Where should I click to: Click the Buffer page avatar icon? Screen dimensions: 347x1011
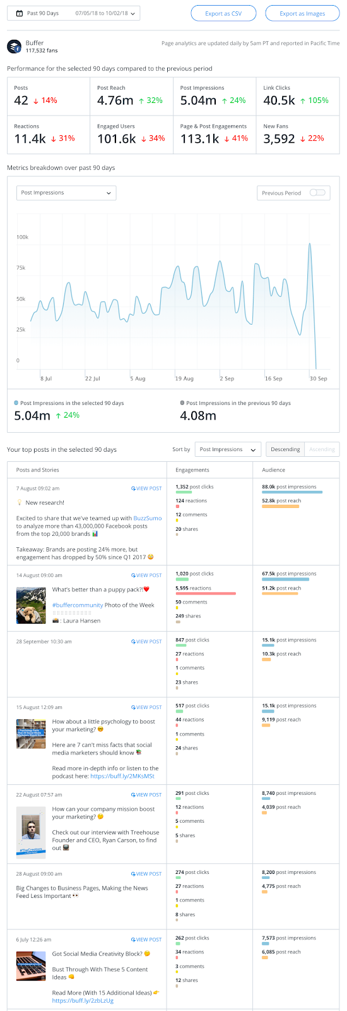[x=15, y=47]
